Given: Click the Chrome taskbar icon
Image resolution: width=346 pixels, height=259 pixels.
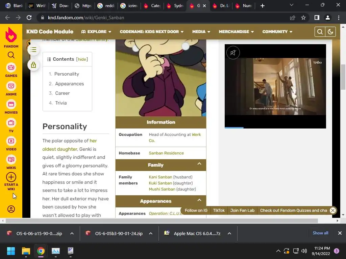Looking at the screenshot, I should pyautogui.click(x=41, y=251).
